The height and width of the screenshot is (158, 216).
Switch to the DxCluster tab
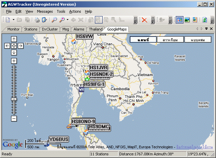[x=50, y=29]
